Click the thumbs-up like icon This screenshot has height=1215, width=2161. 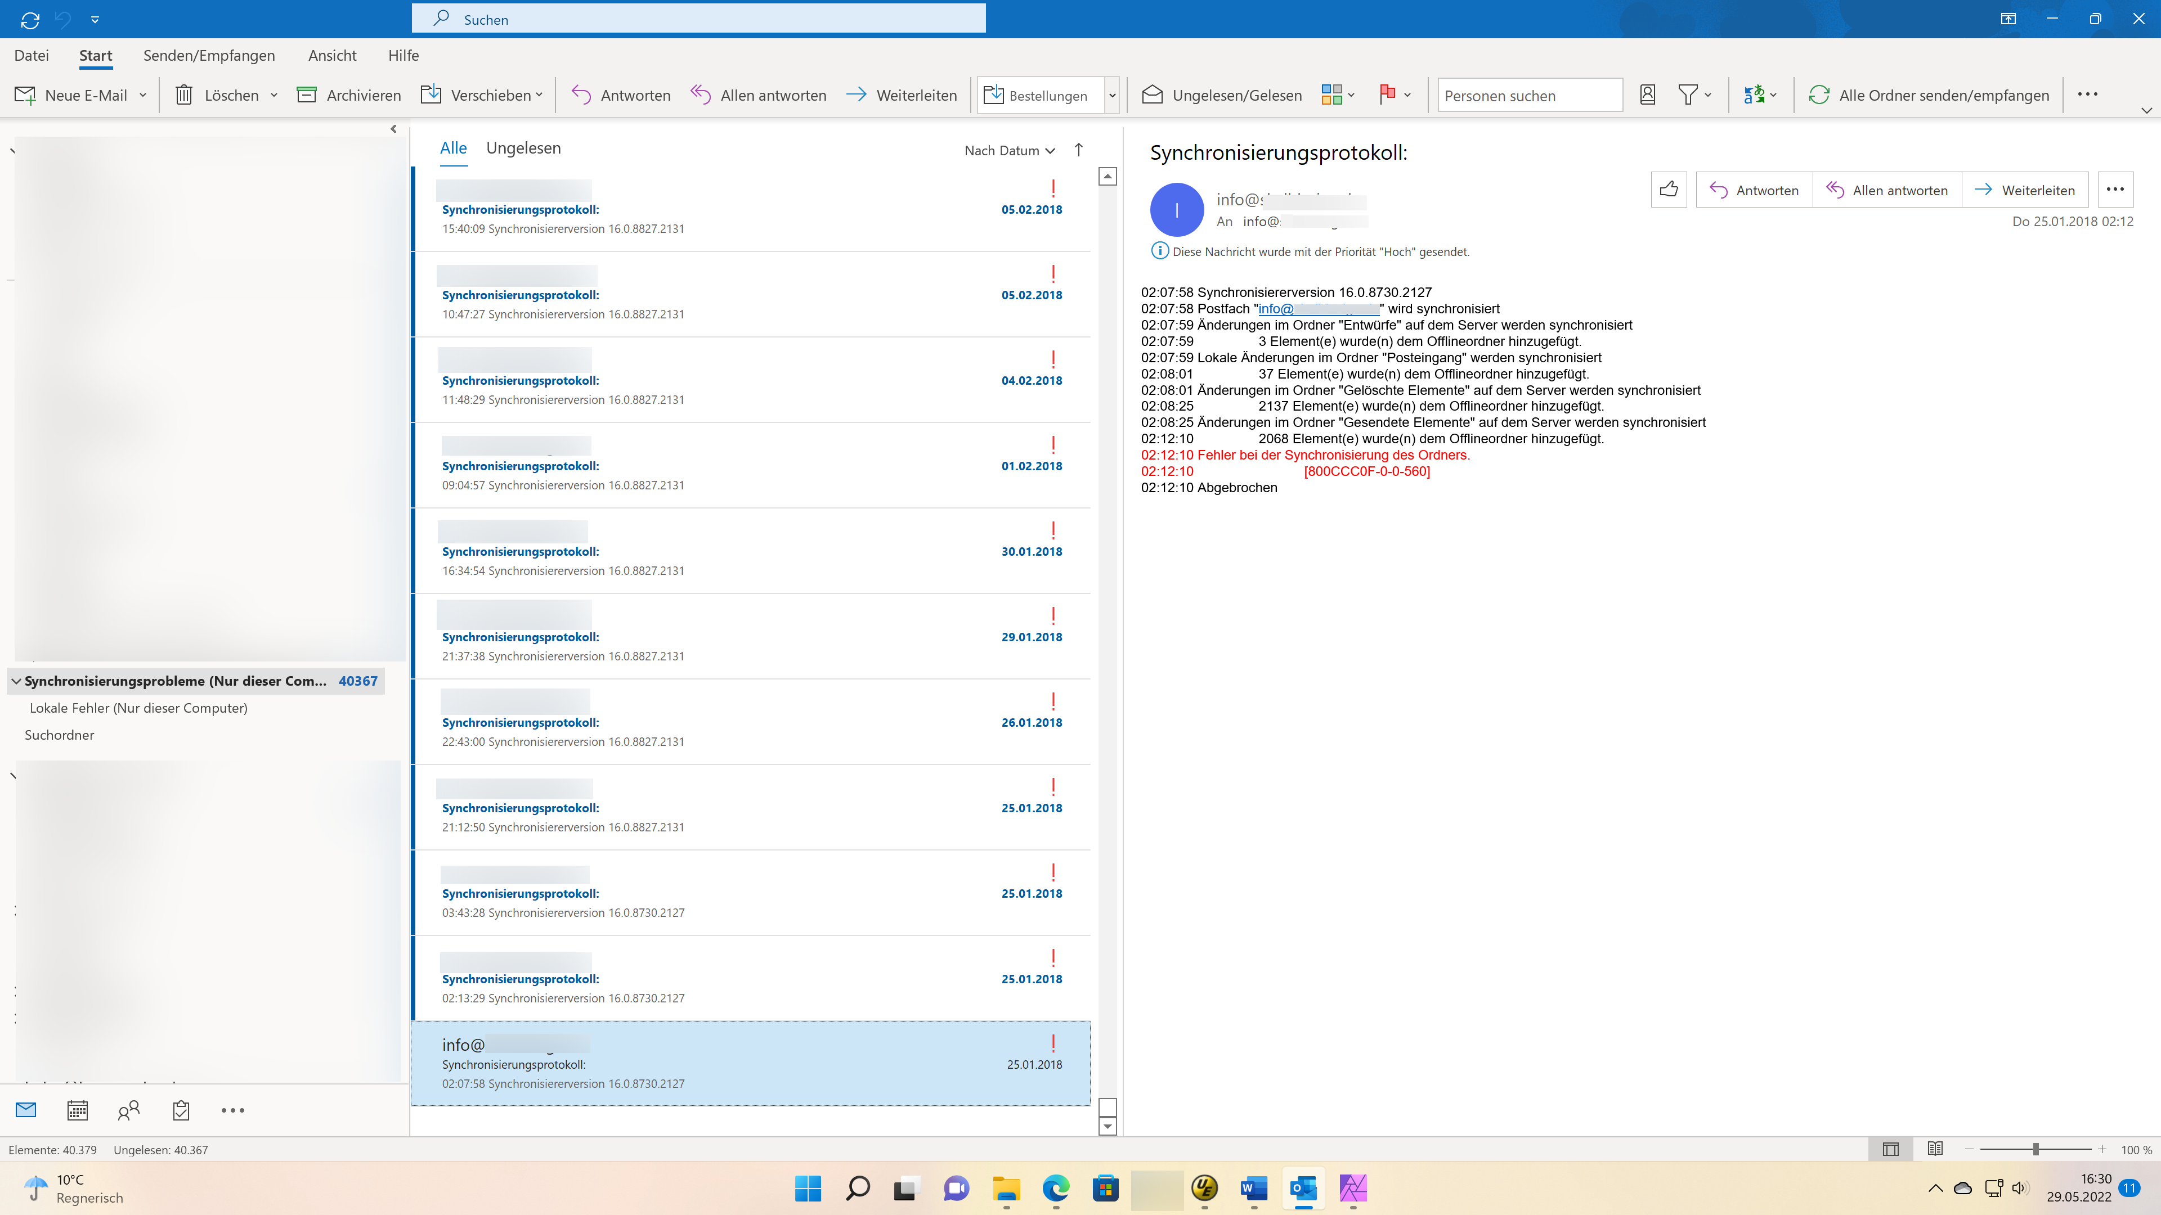coord(1669,190)
